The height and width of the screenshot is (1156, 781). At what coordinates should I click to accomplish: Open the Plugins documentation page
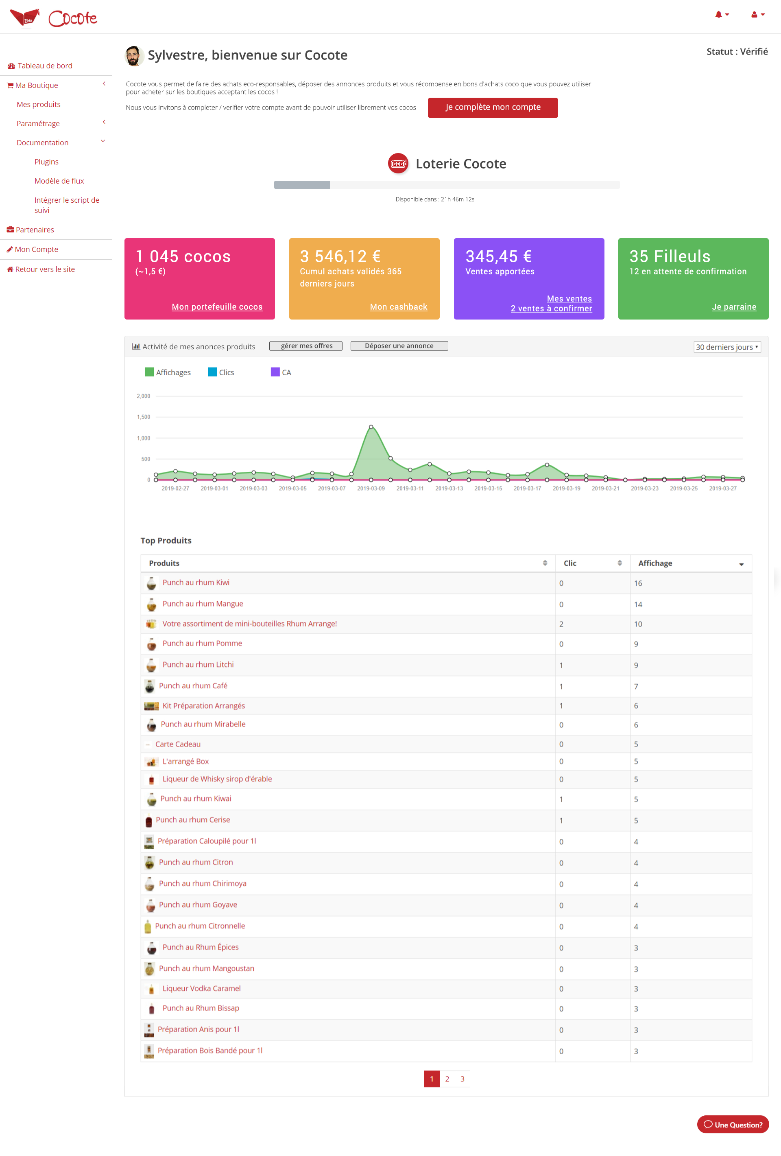46,162
